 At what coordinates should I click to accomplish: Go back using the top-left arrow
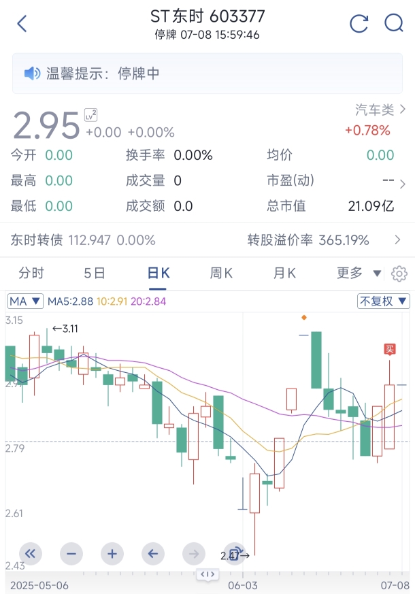tap(22, 24)
